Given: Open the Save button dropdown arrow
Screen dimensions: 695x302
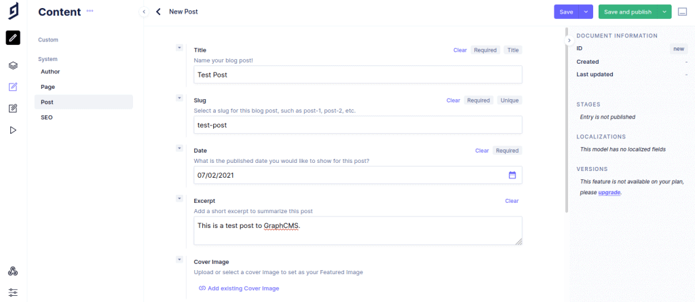Looking at the screenshot, I should click(x=586, y=12).
